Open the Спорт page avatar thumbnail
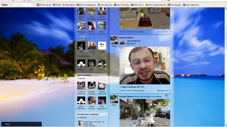227x127 pixels. coord(79,123)
